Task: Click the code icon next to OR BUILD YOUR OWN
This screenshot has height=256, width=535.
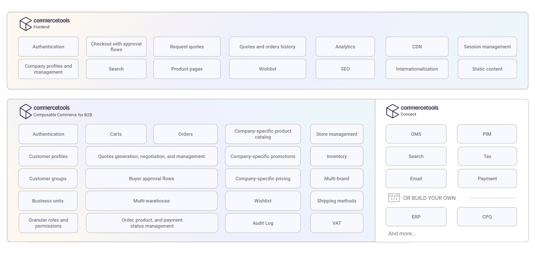Action: tap(394, 197)
